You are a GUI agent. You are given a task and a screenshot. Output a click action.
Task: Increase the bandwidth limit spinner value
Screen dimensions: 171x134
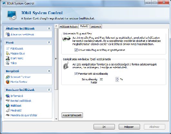point(117,78)
